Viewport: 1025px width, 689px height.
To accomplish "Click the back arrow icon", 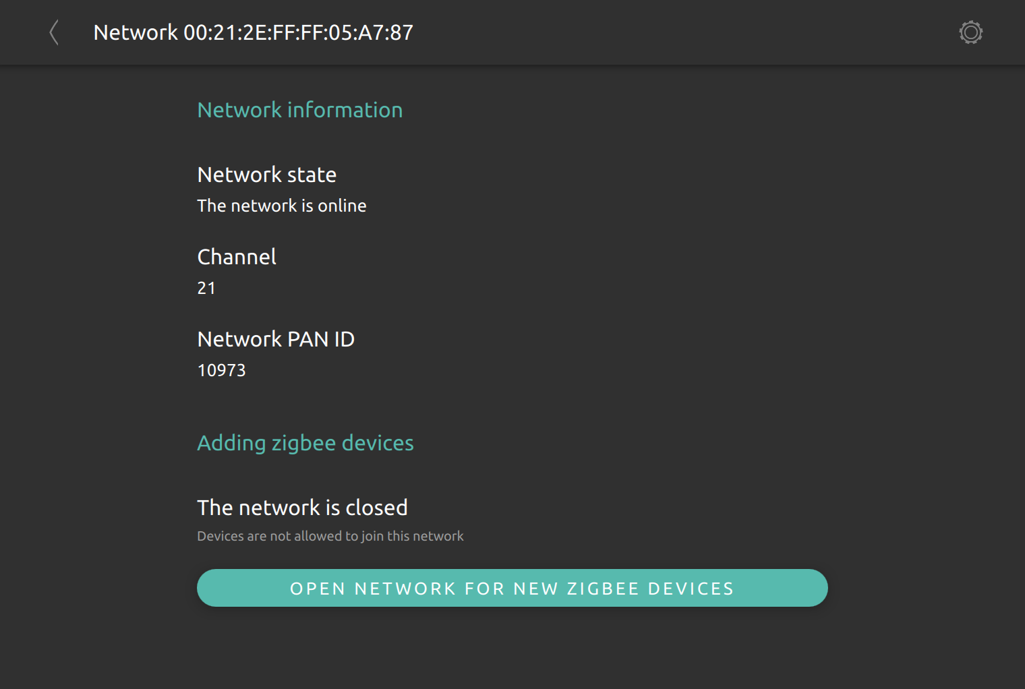I will click(x=54, y=32).
